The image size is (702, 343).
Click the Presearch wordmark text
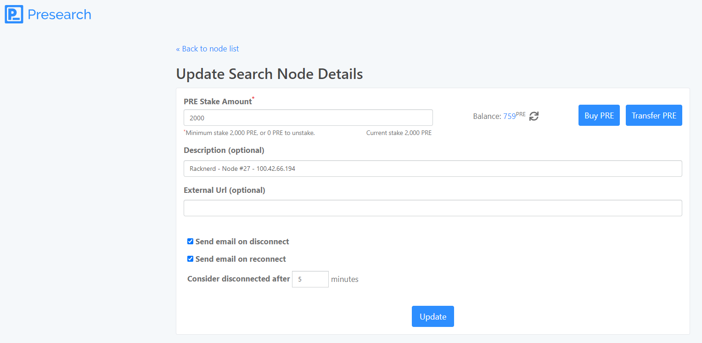pos(59,15)
